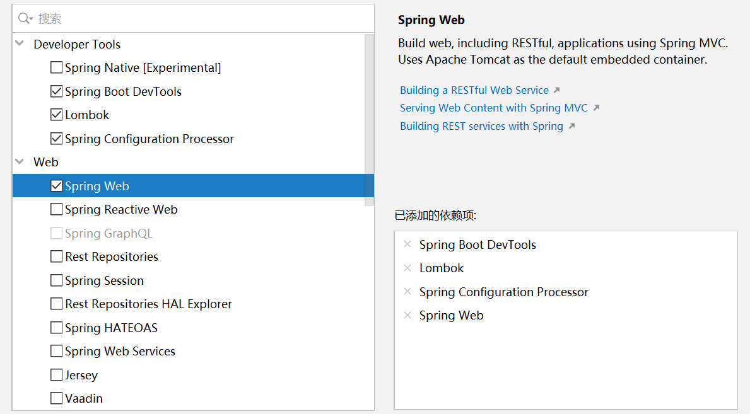Check the Spring Web Services checkbox
This screenshot has width=750, height=414.
(56, 351)
